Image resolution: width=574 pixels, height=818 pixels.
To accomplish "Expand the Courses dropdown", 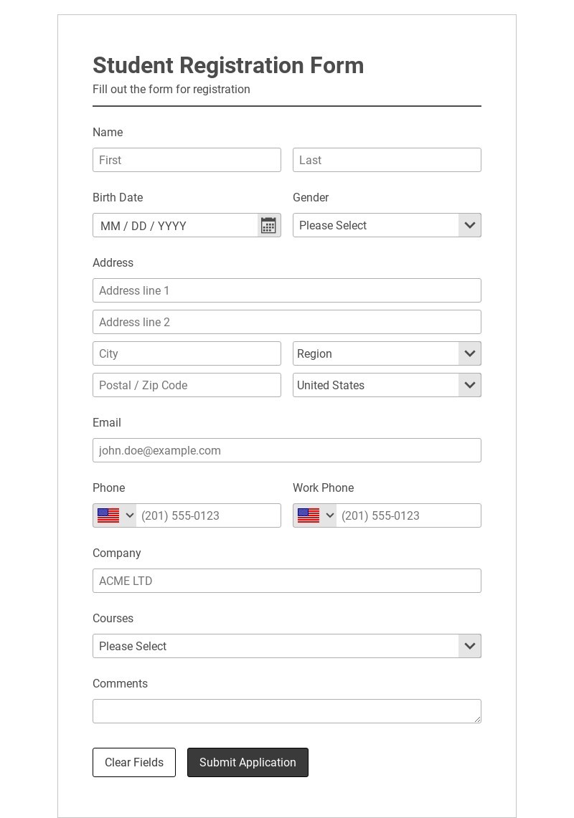I will (x=286, y=646).
